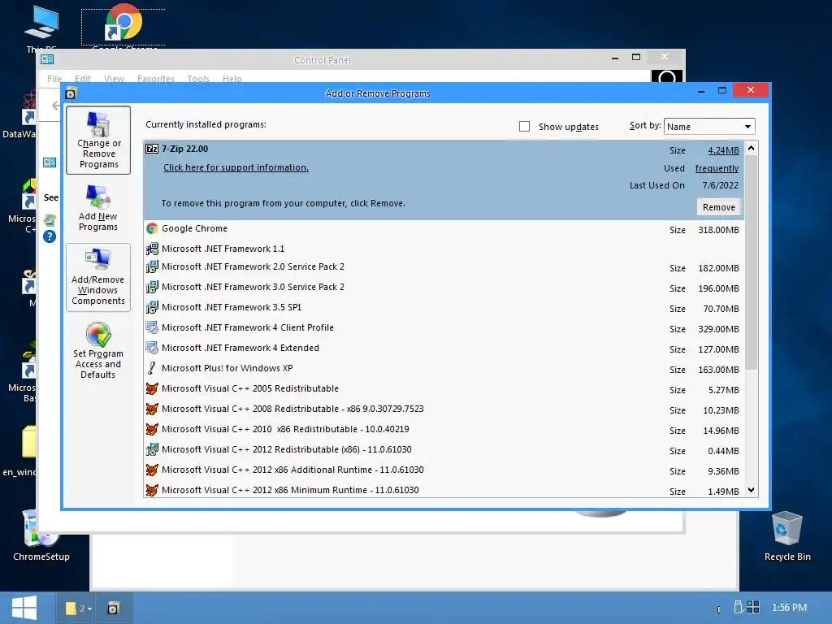Image resolution: width=832 pixels, height=624 pixels.
Task: Click the help question mark icon in Control Panel
Action: (50, 236)
